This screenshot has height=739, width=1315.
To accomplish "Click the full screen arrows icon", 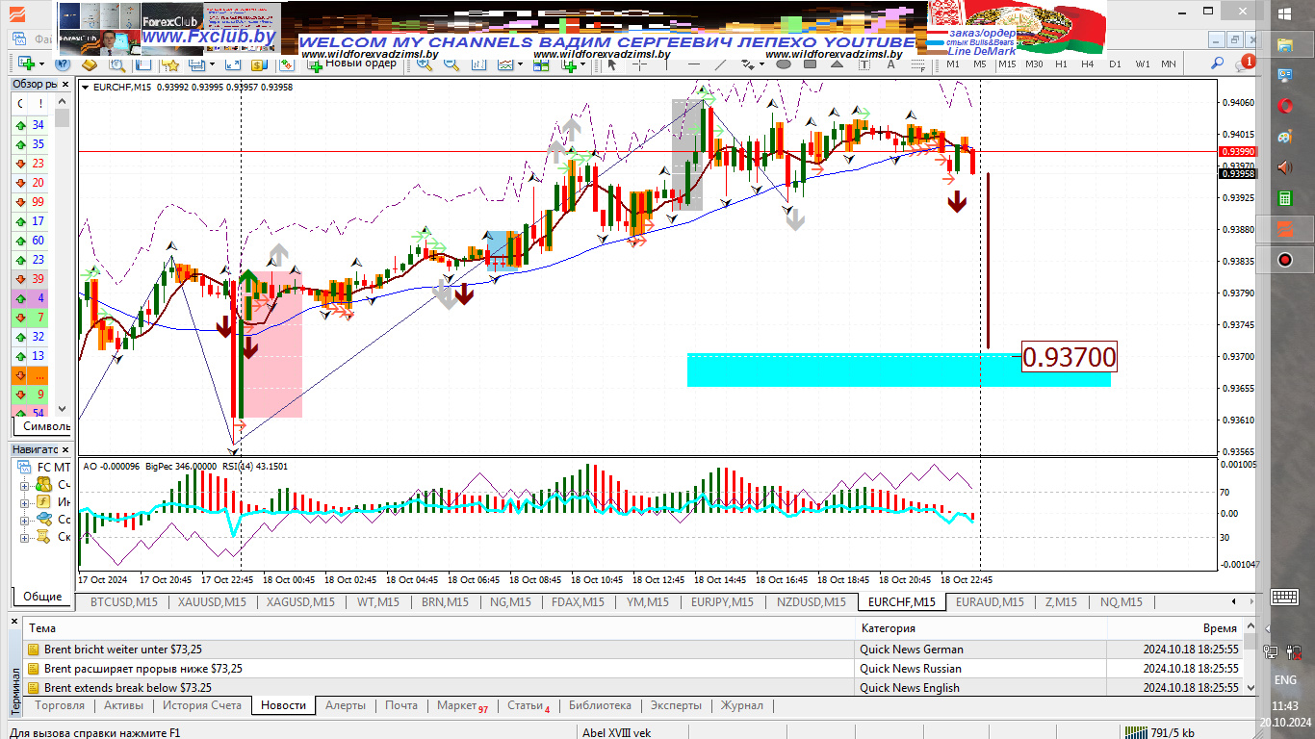I will pos(233,64).
